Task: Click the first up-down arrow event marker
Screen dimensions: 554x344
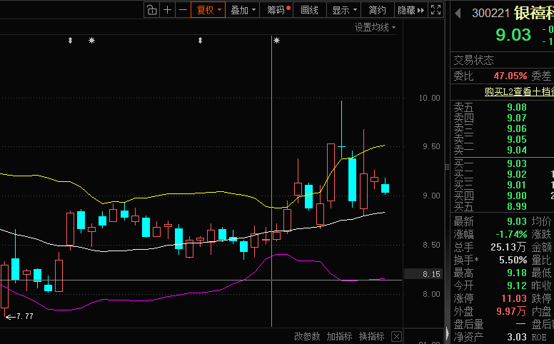Action: point(70,41)
